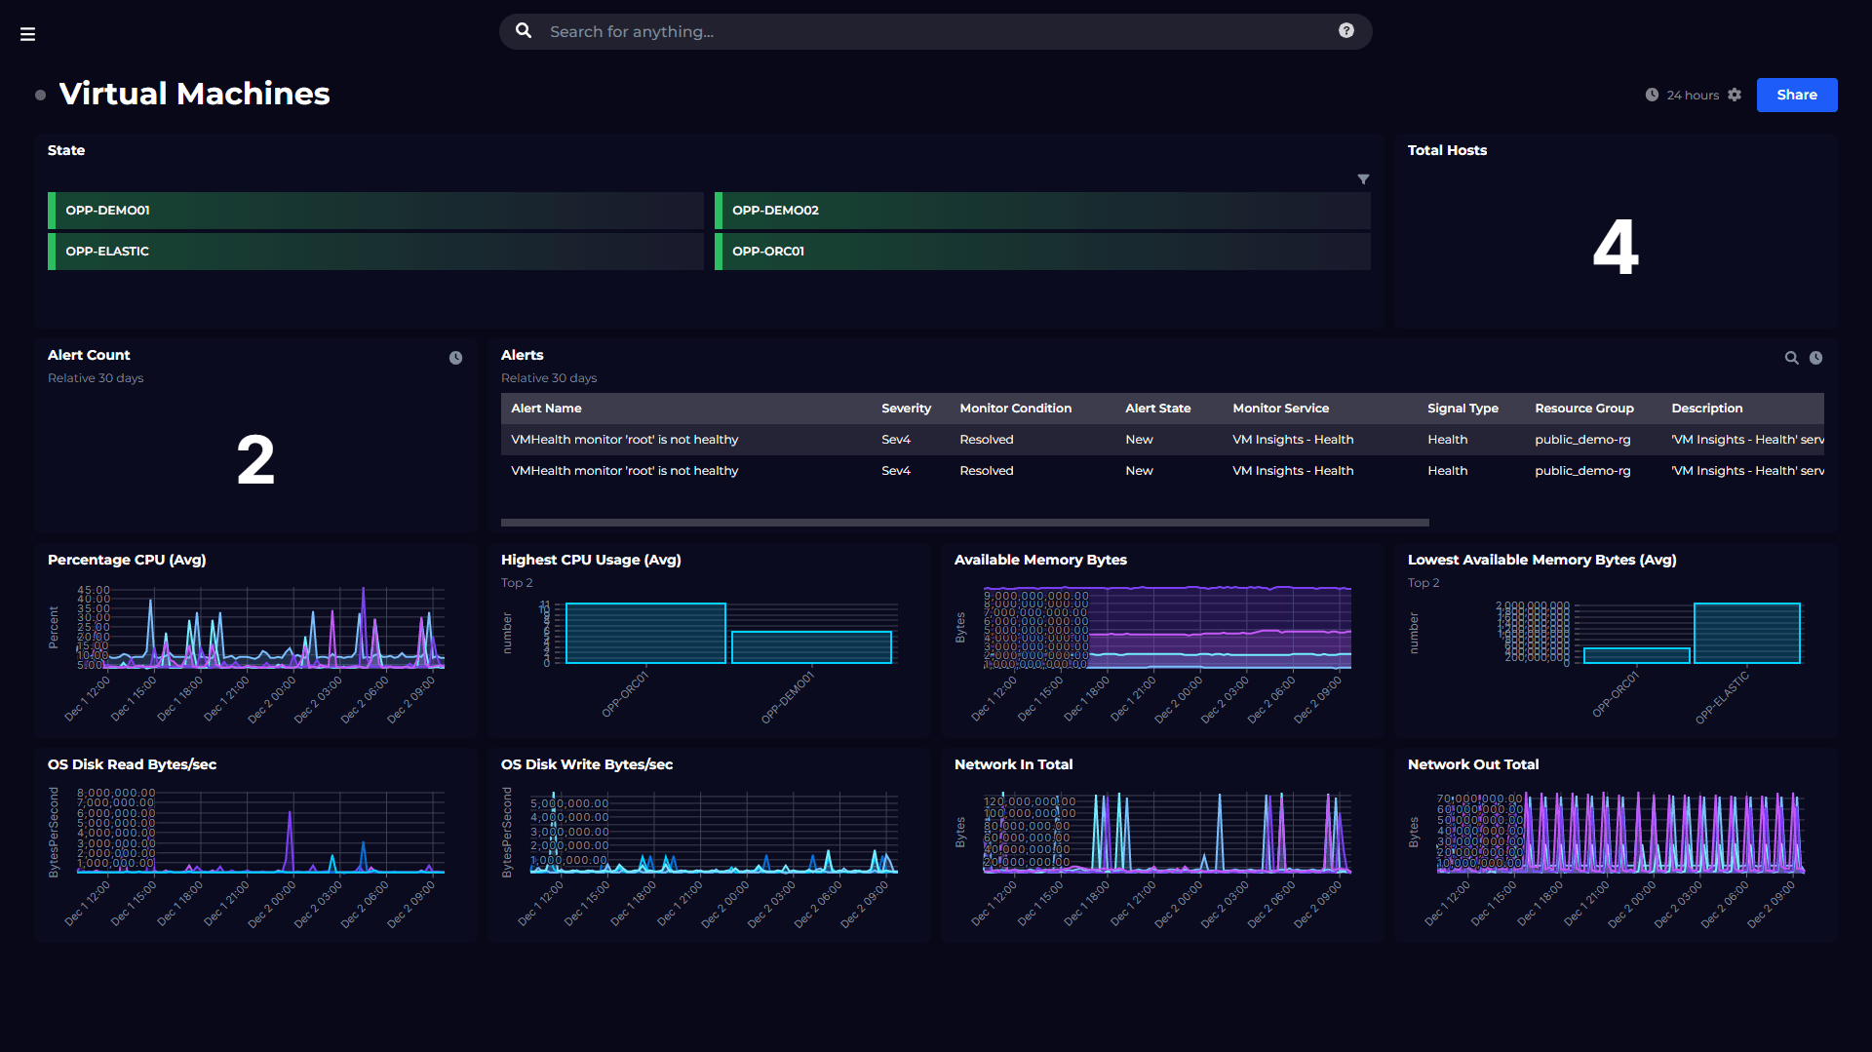The height and width of the screenshot is (1052, 1872).
Task: Sort by Monitor Condition column header
Action: 1015,409
